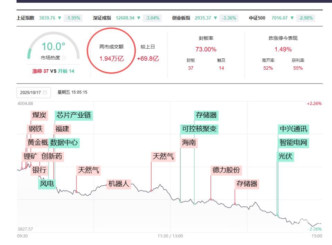332x245 pixels.
Task: Click the 2025/10/17 date input
Action: (30, 92)
